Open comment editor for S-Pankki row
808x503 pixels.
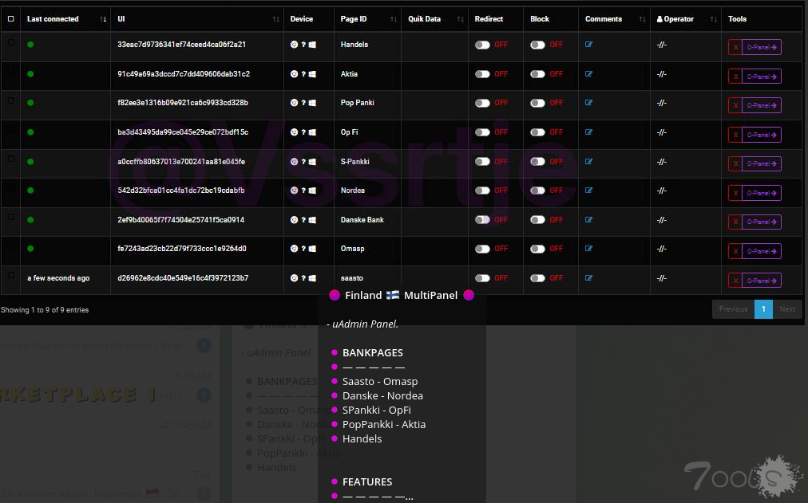tap(588, 162)
